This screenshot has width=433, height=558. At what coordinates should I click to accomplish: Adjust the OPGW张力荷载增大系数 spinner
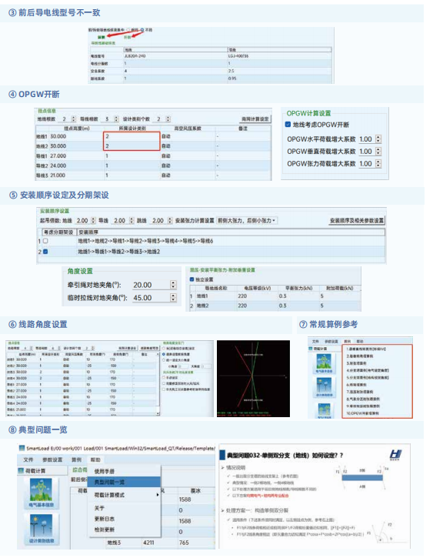tap(378, 164)
